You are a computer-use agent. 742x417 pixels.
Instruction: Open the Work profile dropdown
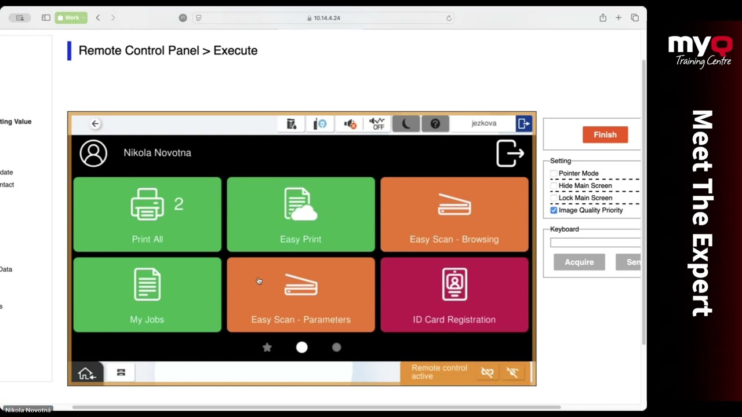click(71, 18)
